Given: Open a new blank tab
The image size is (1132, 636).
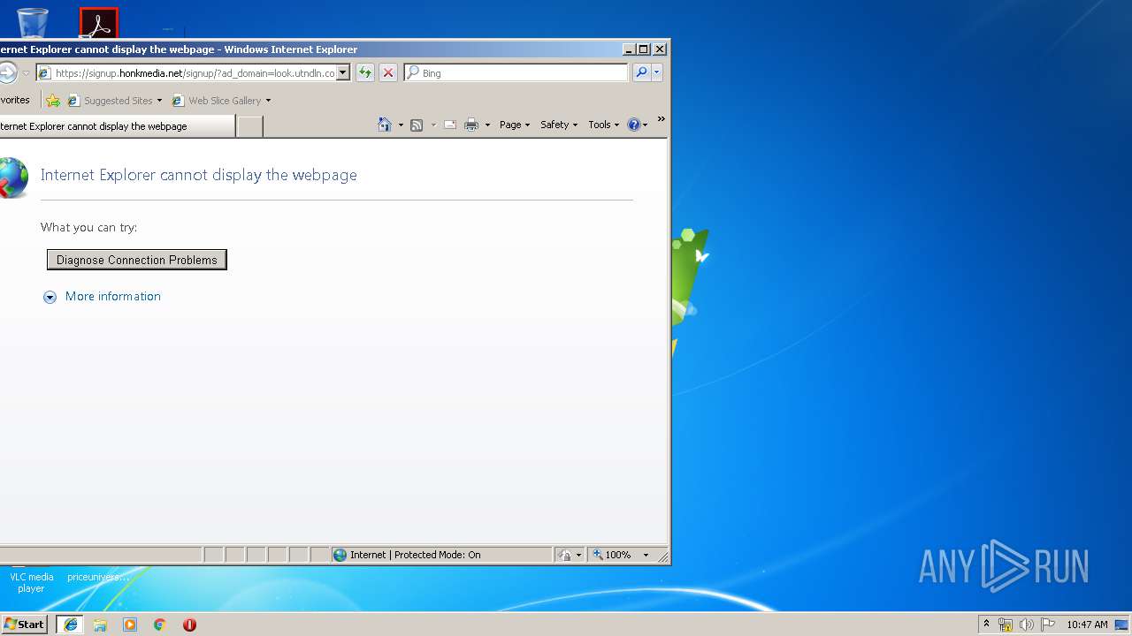Looking at the screenshot, I should [x=250, y=126].
